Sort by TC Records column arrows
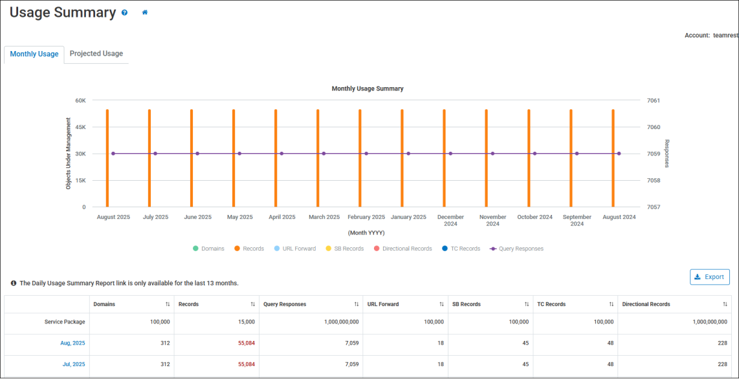 pos(611,304)
